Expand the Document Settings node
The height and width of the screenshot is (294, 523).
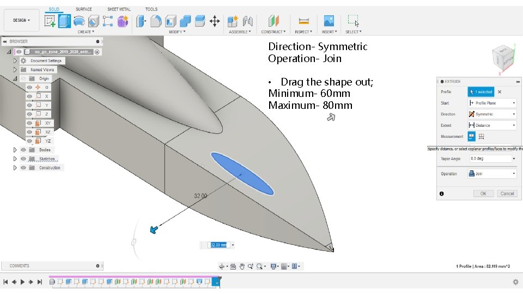pos(15,60)
